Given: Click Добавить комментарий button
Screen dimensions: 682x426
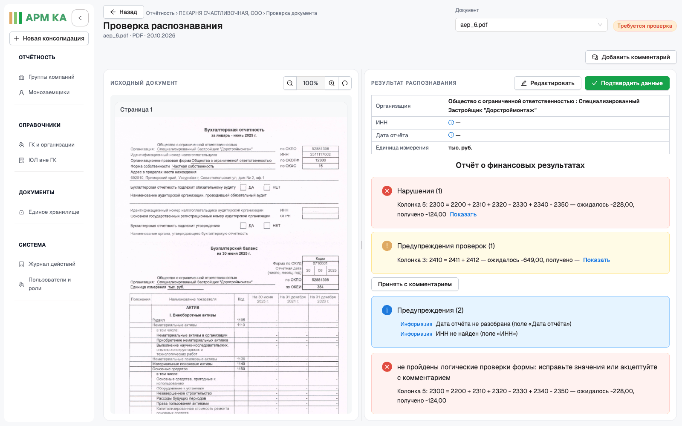Looking at the screenshot, I should 631,57.
